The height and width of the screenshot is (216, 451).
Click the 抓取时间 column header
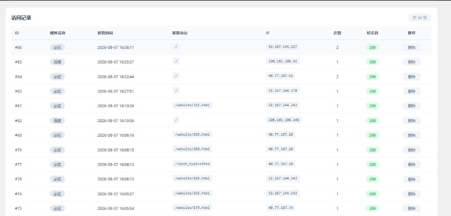(x=105, y=33)
